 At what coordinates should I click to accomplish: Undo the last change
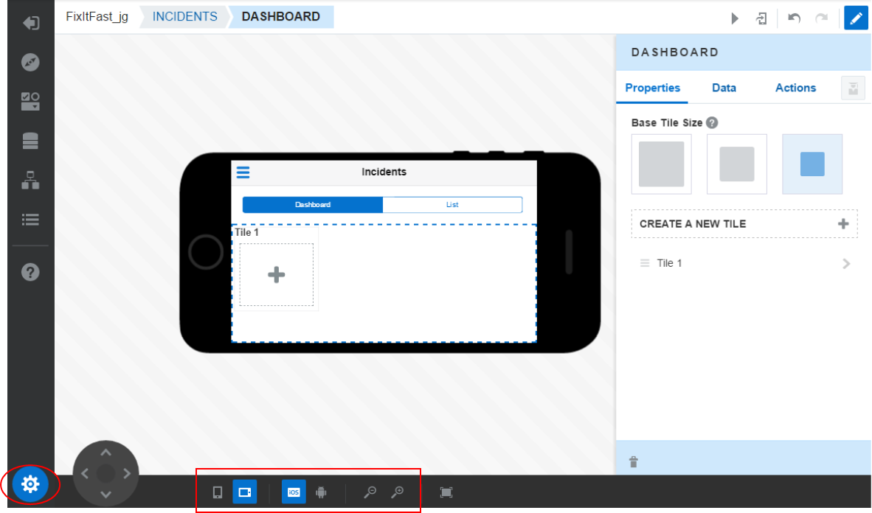(794, 18)
